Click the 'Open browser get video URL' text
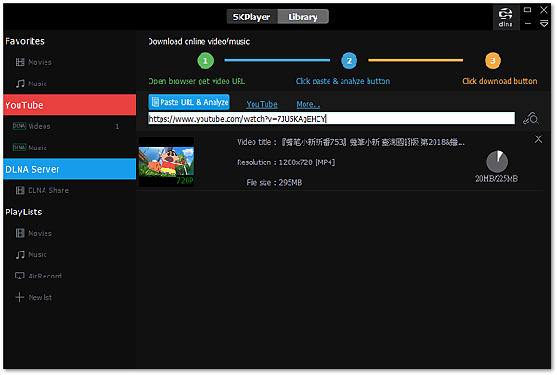The height and width of the screenshot is (375, 557). tap(197, 81)
